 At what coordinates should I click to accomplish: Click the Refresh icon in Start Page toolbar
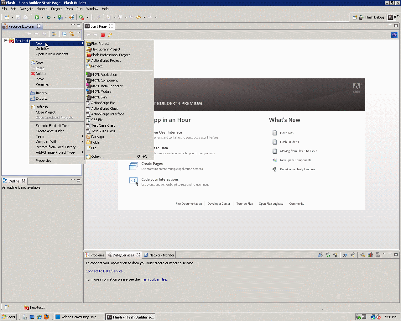click(x=110, y=35)
